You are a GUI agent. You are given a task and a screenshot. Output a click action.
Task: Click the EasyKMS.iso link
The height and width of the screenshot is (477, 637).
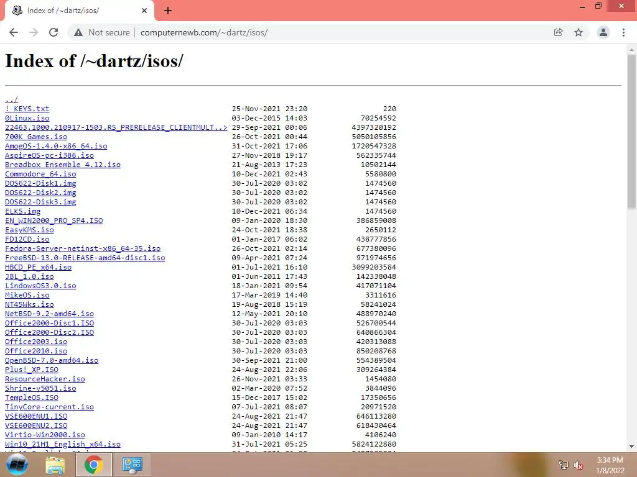pos(29,230)
